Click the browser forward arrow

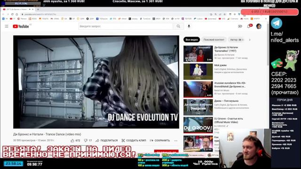pyautogui.click(x=8, y=15)
